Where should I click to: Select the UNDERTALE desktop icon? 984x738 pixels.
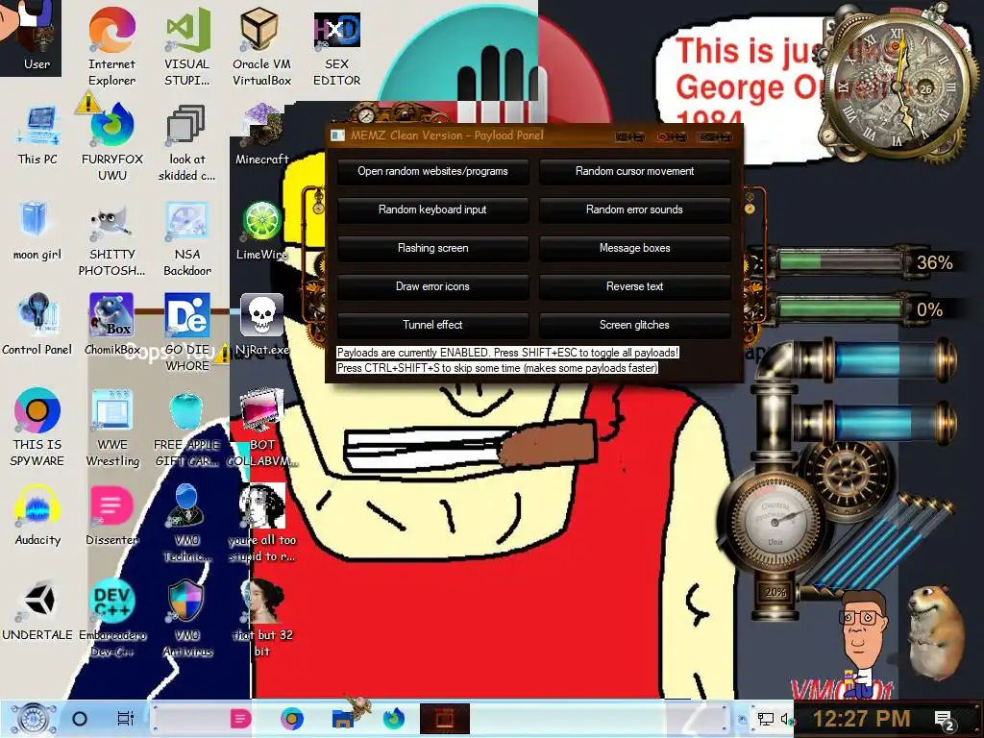pyautogui.click(x=37, y=610)
